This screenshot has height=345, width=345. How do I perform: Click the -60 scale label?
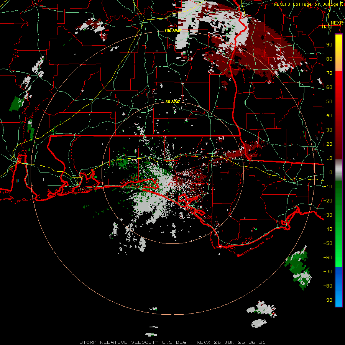[328, 258]
